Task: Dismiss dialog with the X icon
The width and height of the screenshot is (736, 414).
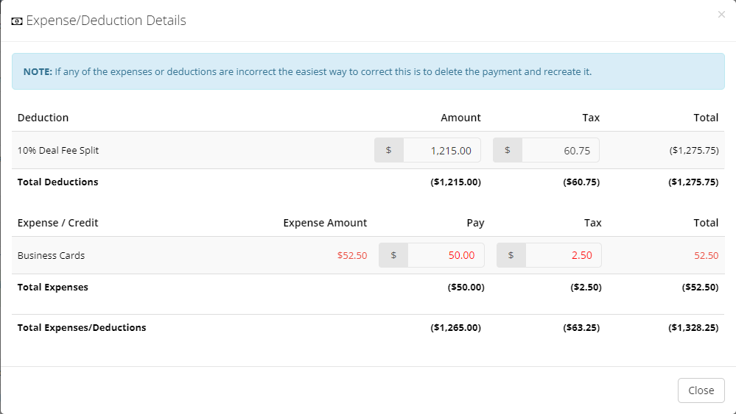Action: 721,15
